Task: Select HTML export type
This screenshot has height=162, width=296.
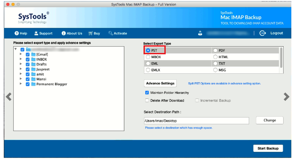Action: (x=215, y=57)
